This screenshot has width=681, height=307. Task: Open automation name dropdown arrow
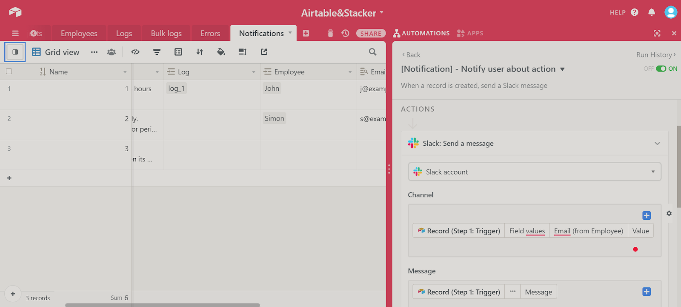(x=562, y=69)
